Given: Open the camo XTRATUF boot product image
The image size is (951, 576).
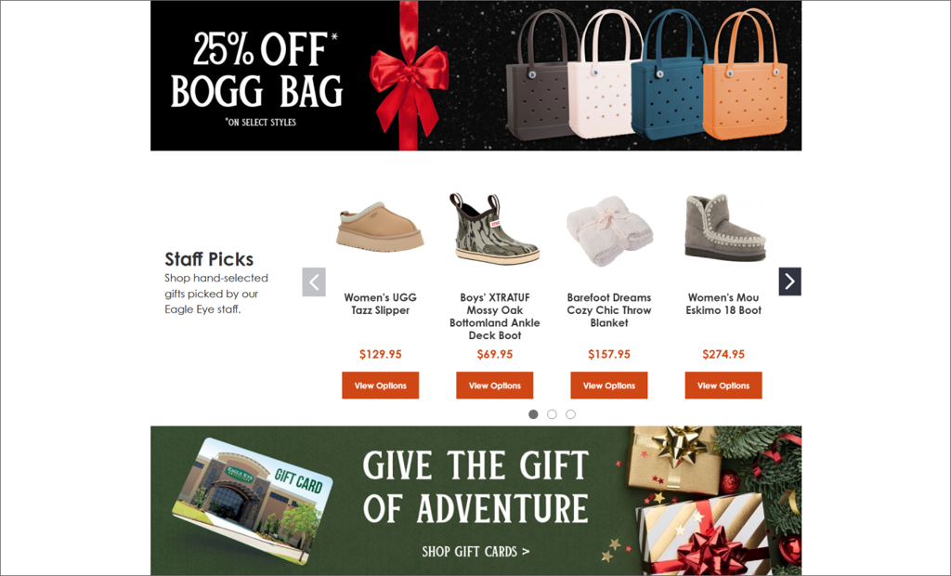Looking at the screenshot, I should point(494,229).
